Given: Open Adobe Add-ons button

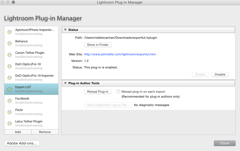Looking at the screenshot, I should click(x=22, y=143).
